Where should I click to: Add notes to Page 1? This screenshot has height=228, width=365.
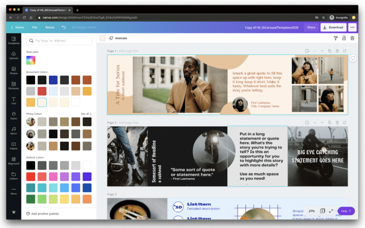pos(307,51)
